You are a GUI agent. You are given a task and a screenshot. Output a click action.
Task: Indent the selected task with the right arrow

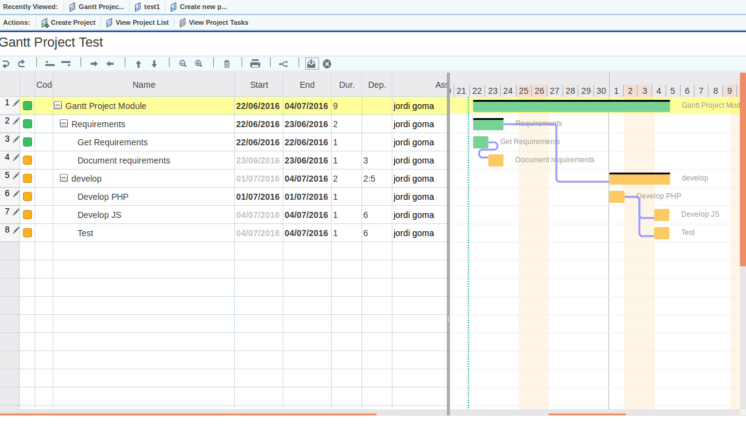pos(94,64)
